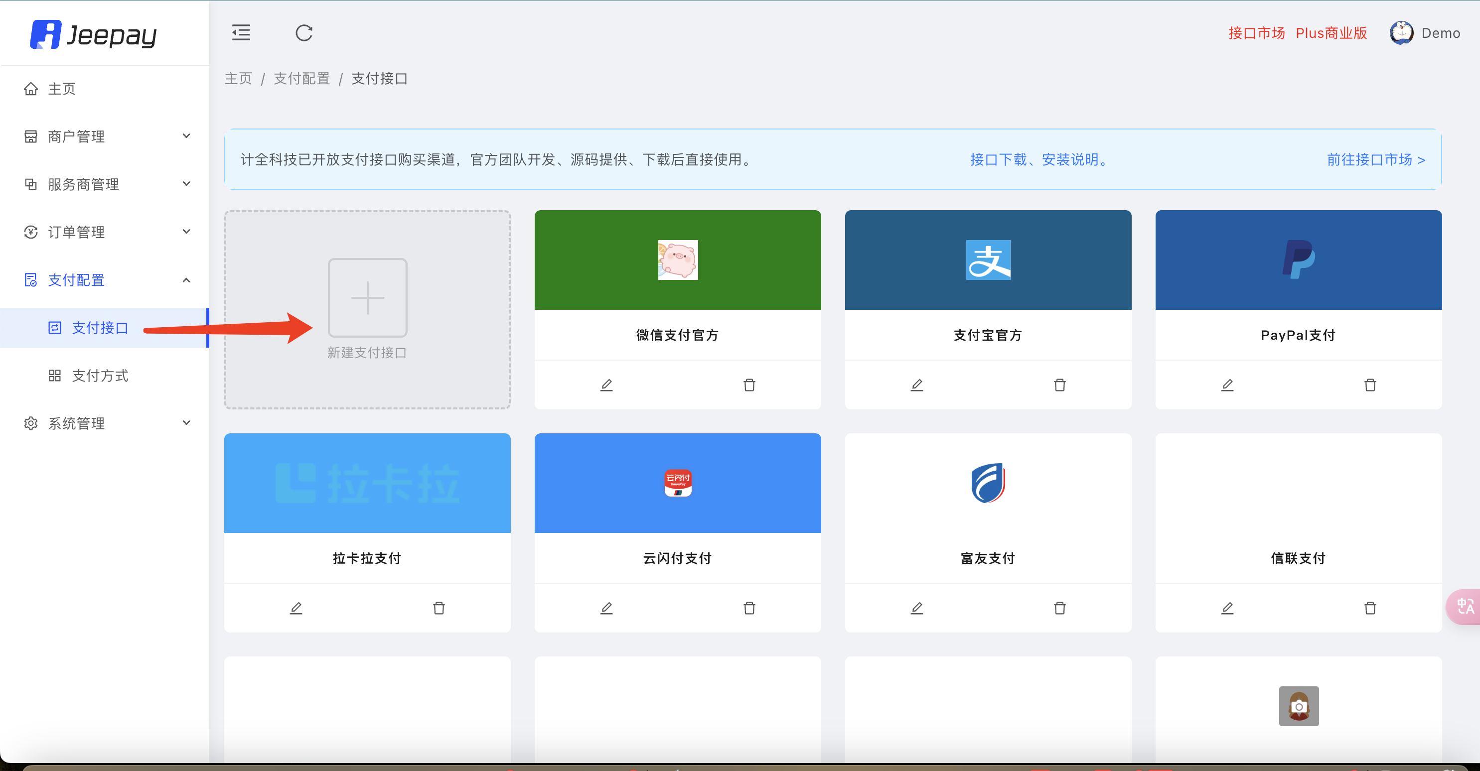Image resolution: width=1480 pixels, height=771 pixels.
Task: Collapse the sidebar menu icon
Action: click(x=241, y=33)
